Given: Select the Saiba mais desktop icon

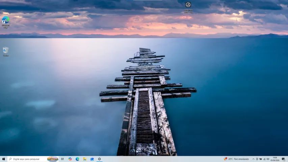Looking at the screenshot, I should point(188,7).
